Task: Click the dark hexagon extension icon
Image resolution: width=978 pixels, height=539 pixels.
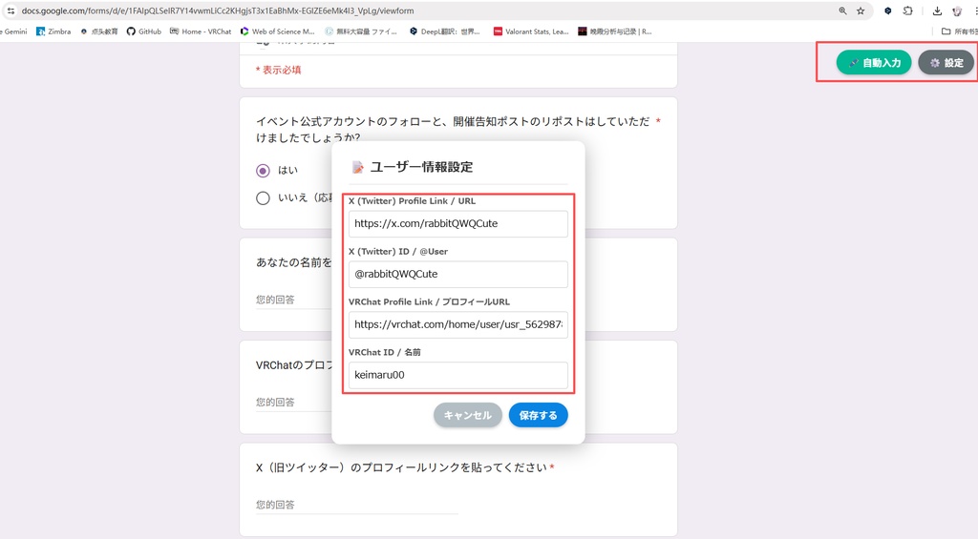Action: click(x=887, y=10)
